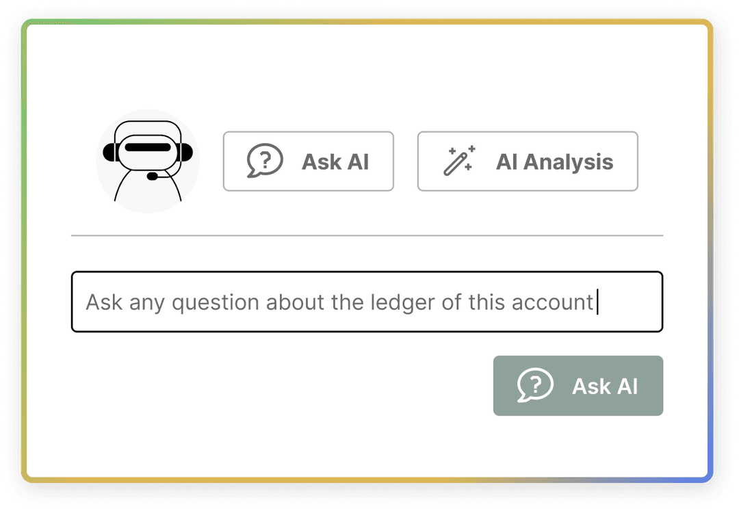Click the divider line below the mode buttons
Viewport: 739px width, 511px height.
[x=367, y=235]
